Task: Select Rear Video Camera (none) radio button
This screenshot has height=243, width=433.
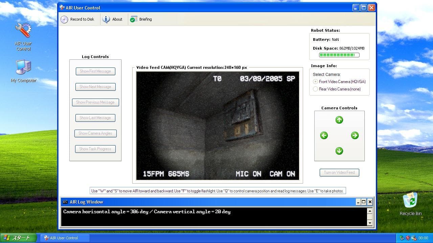Action: [315, 89]
